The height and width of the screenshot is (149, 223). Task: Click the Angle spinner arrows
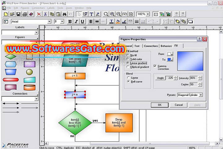176,78
